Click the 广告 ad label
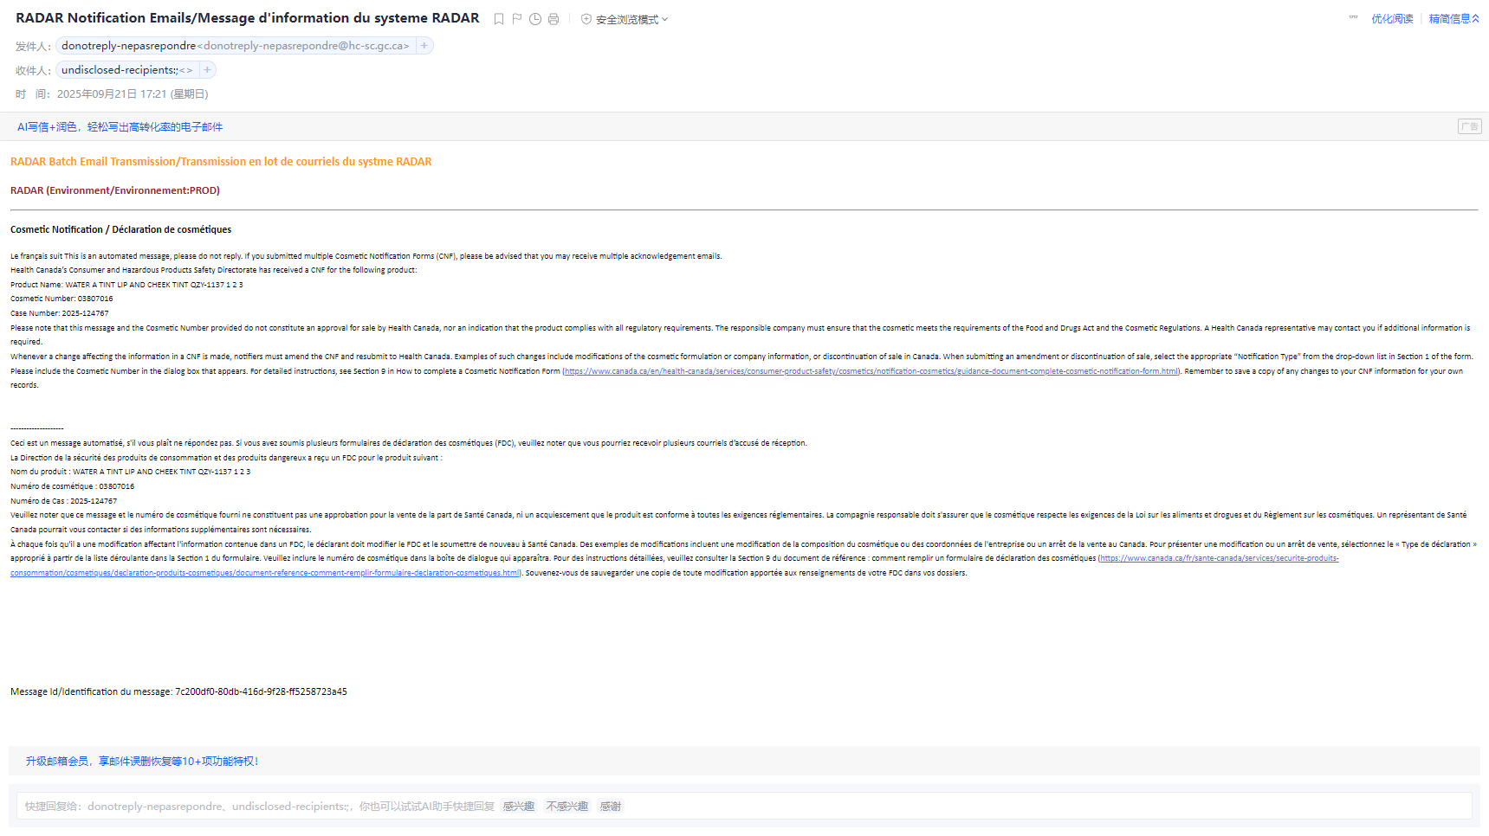 pos(1469,126)
